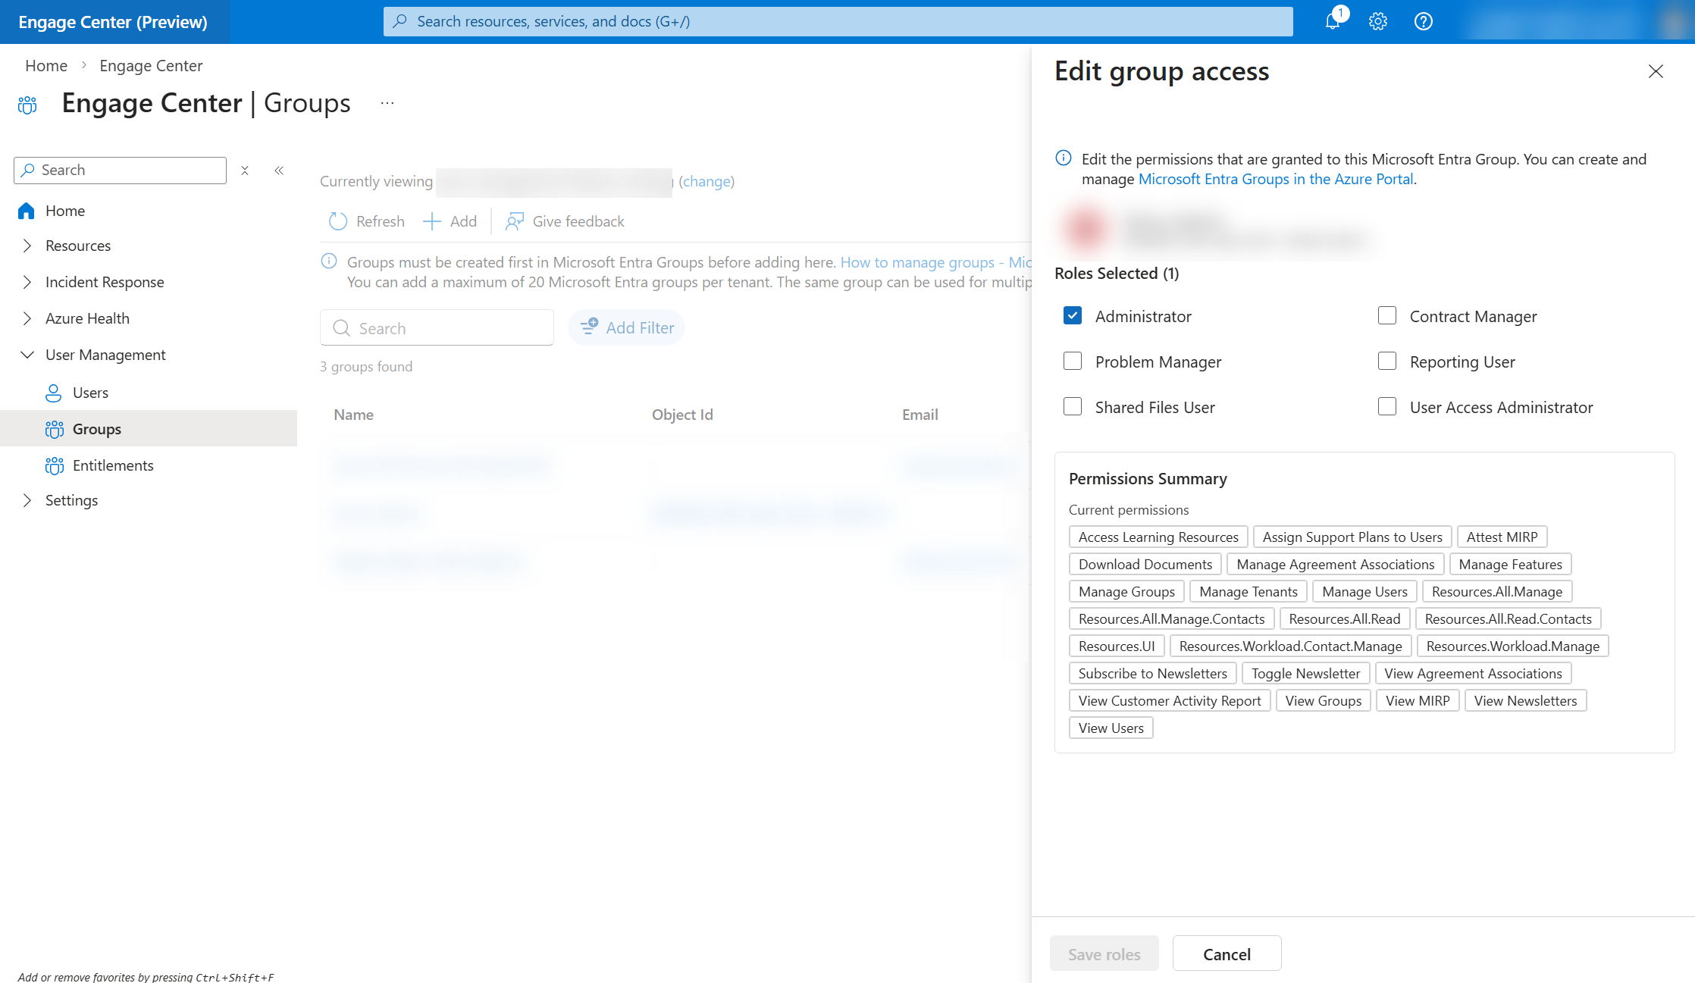
Task: Click the Engage Center groups icon beside the title
Action: pyautogui.click(x=27, y=105)
